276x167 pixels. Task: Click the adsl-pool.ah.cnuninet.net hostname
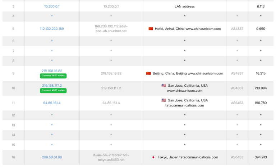coord(111,29)
